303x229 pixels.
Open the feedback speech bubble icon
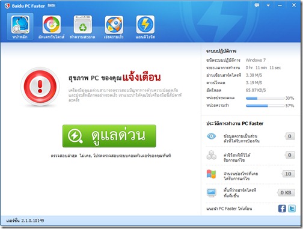[257, 5]
